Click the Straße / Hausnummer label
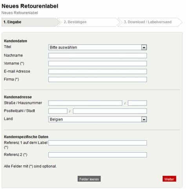This screenshot has height=189, width=186. point(23,103)
